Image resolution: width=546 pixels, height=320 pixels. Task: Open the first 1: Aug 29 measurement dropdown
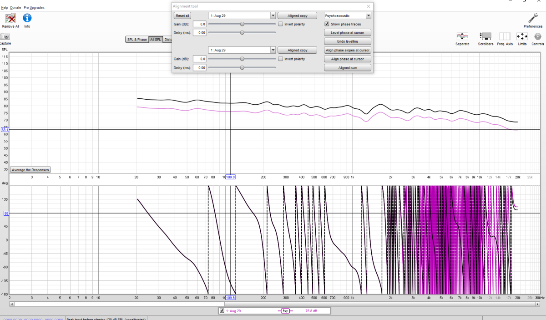pos(272,15)
